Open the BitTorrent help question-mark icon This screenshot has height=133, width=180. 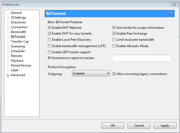pyautogui.click(x=171, y=14)
